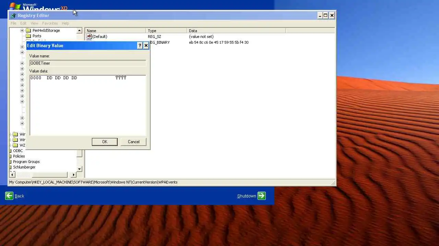
Task: Open the File menu
Action: [x=13, y=23]
